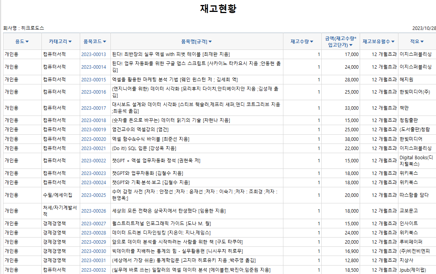This screenshot has height=274, width=436.
Task: Open item code 2023-00031 link
Action: click(94, 261)
